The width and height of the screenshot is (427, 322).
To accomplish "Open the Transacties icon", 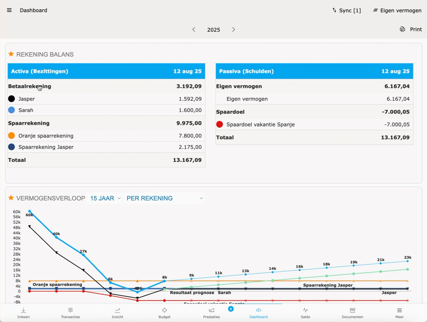I will pos(70,310).
